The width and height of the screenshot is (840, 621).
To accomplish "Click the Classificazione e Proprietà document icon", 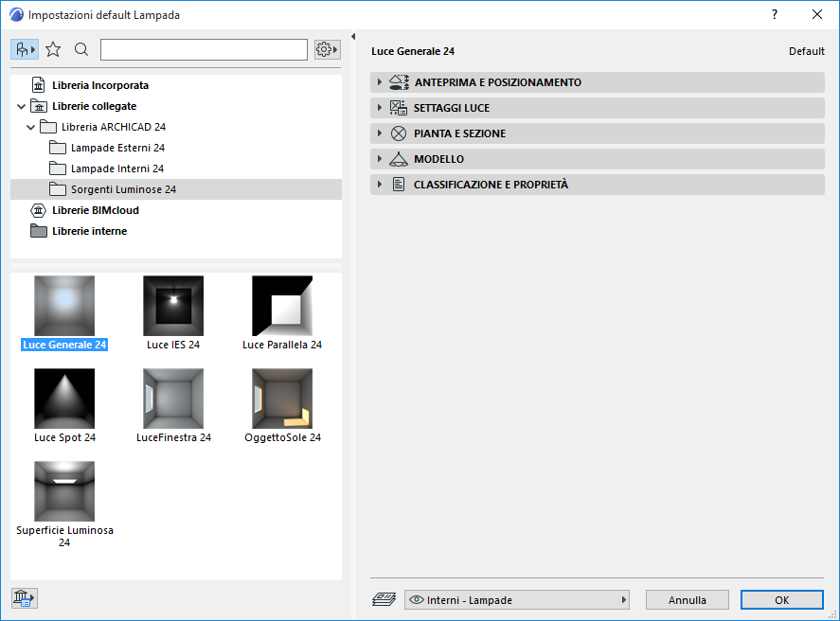I will (x=399, y=185).
